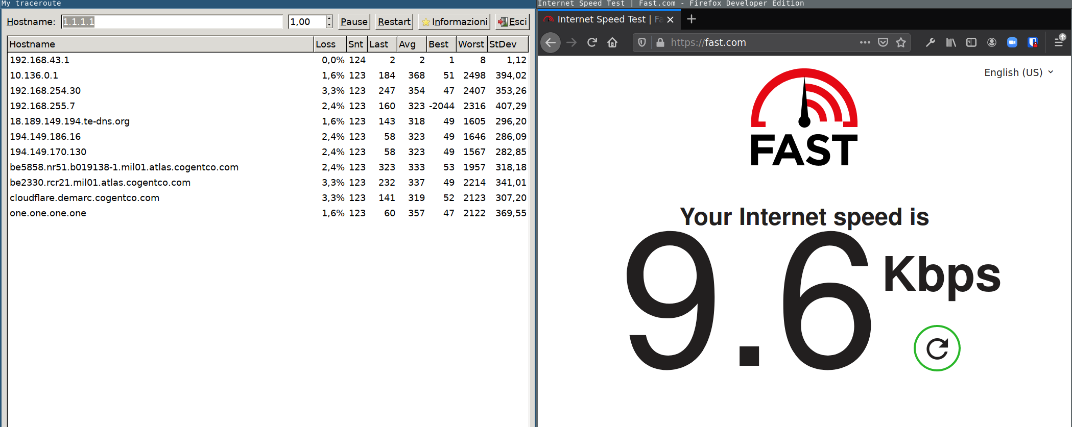The height and width of the screenshot is (427, 1072).
Task: Show tracking protection shield info
Action: 642,42
